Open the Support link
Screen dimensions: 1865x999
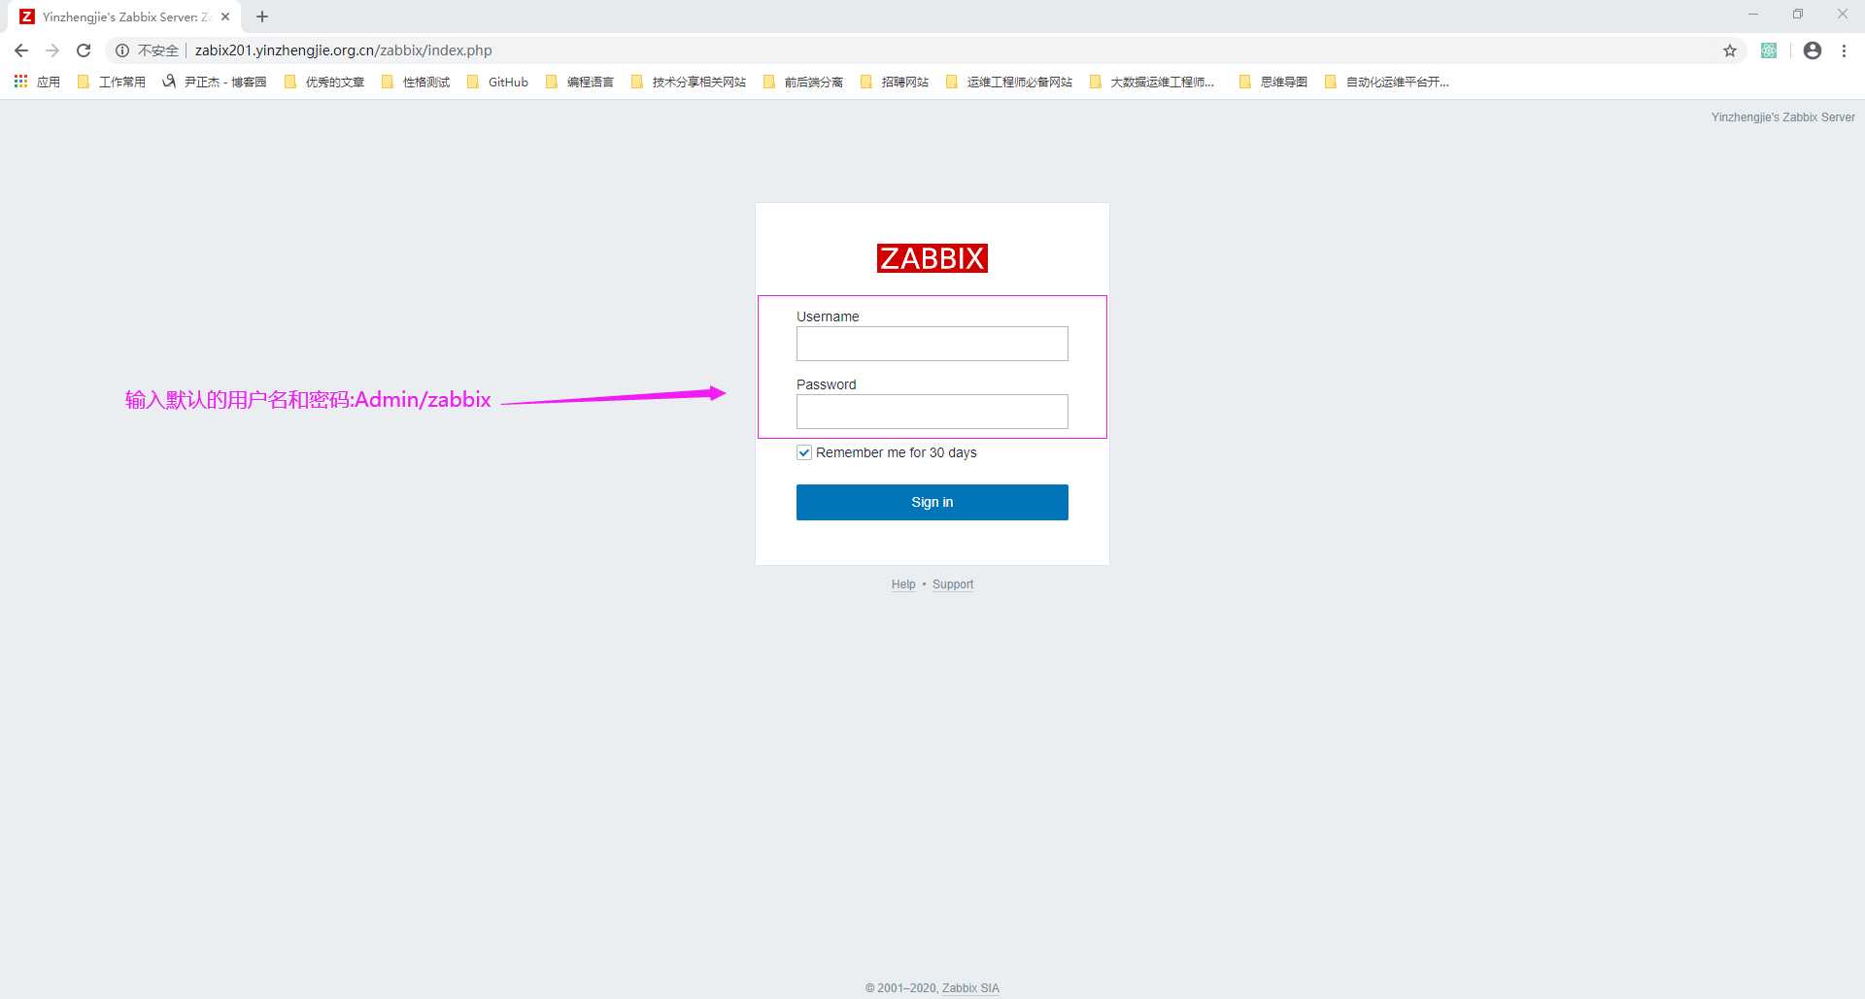(953, 584)
